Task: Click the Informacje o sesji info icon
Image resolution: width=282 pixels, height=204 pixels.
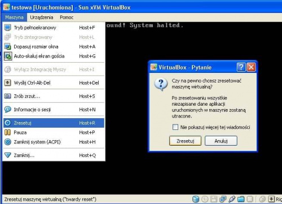Action: [7, 110]
